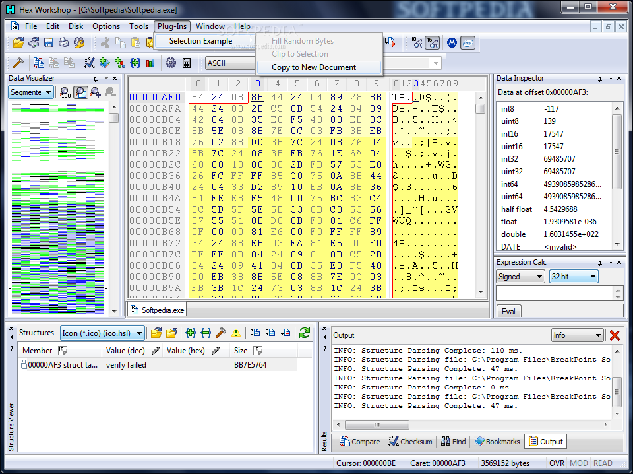The image size is (633, 474).
Task: Select the Softpedia.exe document tab
Action: point(158,309)
